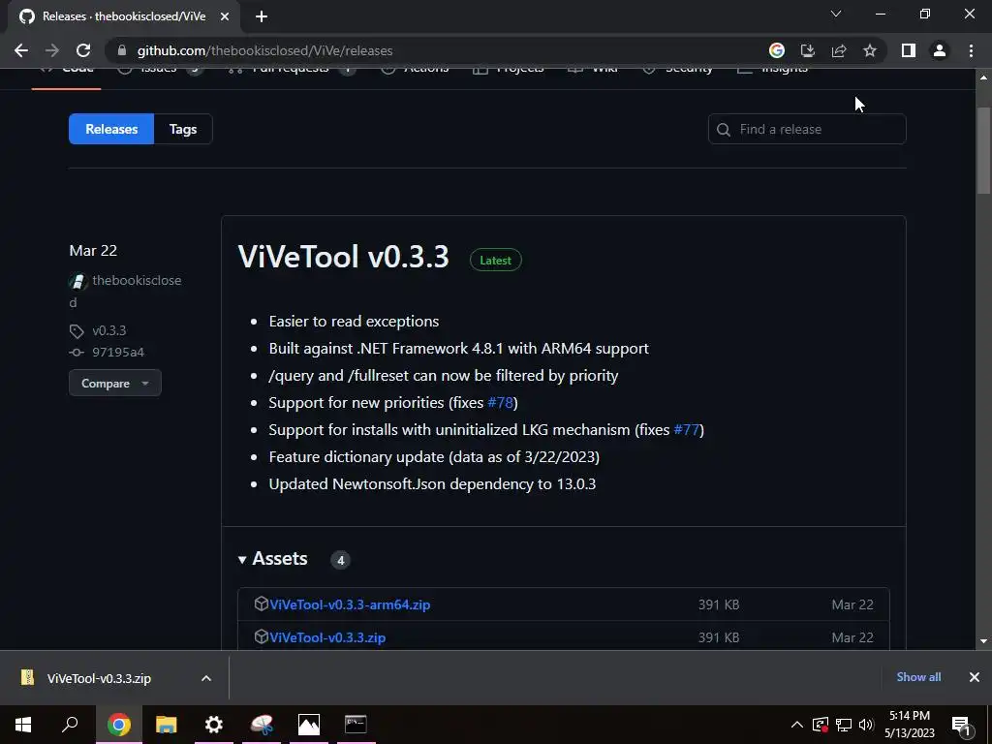Open Chrome's three-dot menu
Viewport: 992px width, 744px height.
(971, 50)
